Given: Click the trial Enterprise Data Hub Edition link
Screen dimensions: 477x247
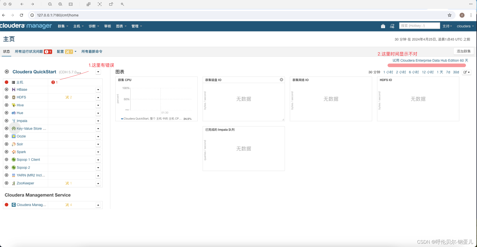Looking at the screenshot, I should pyautogui.click(x=430, y=60).
